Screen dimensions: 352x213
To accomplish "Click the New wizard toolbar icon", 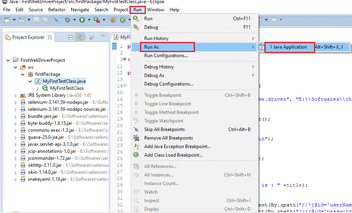I will pos(7,20).
